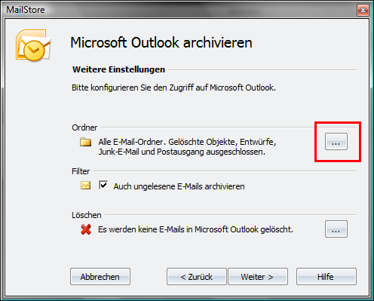
Task: Open the Hilfe button
Action: [326, 276]
